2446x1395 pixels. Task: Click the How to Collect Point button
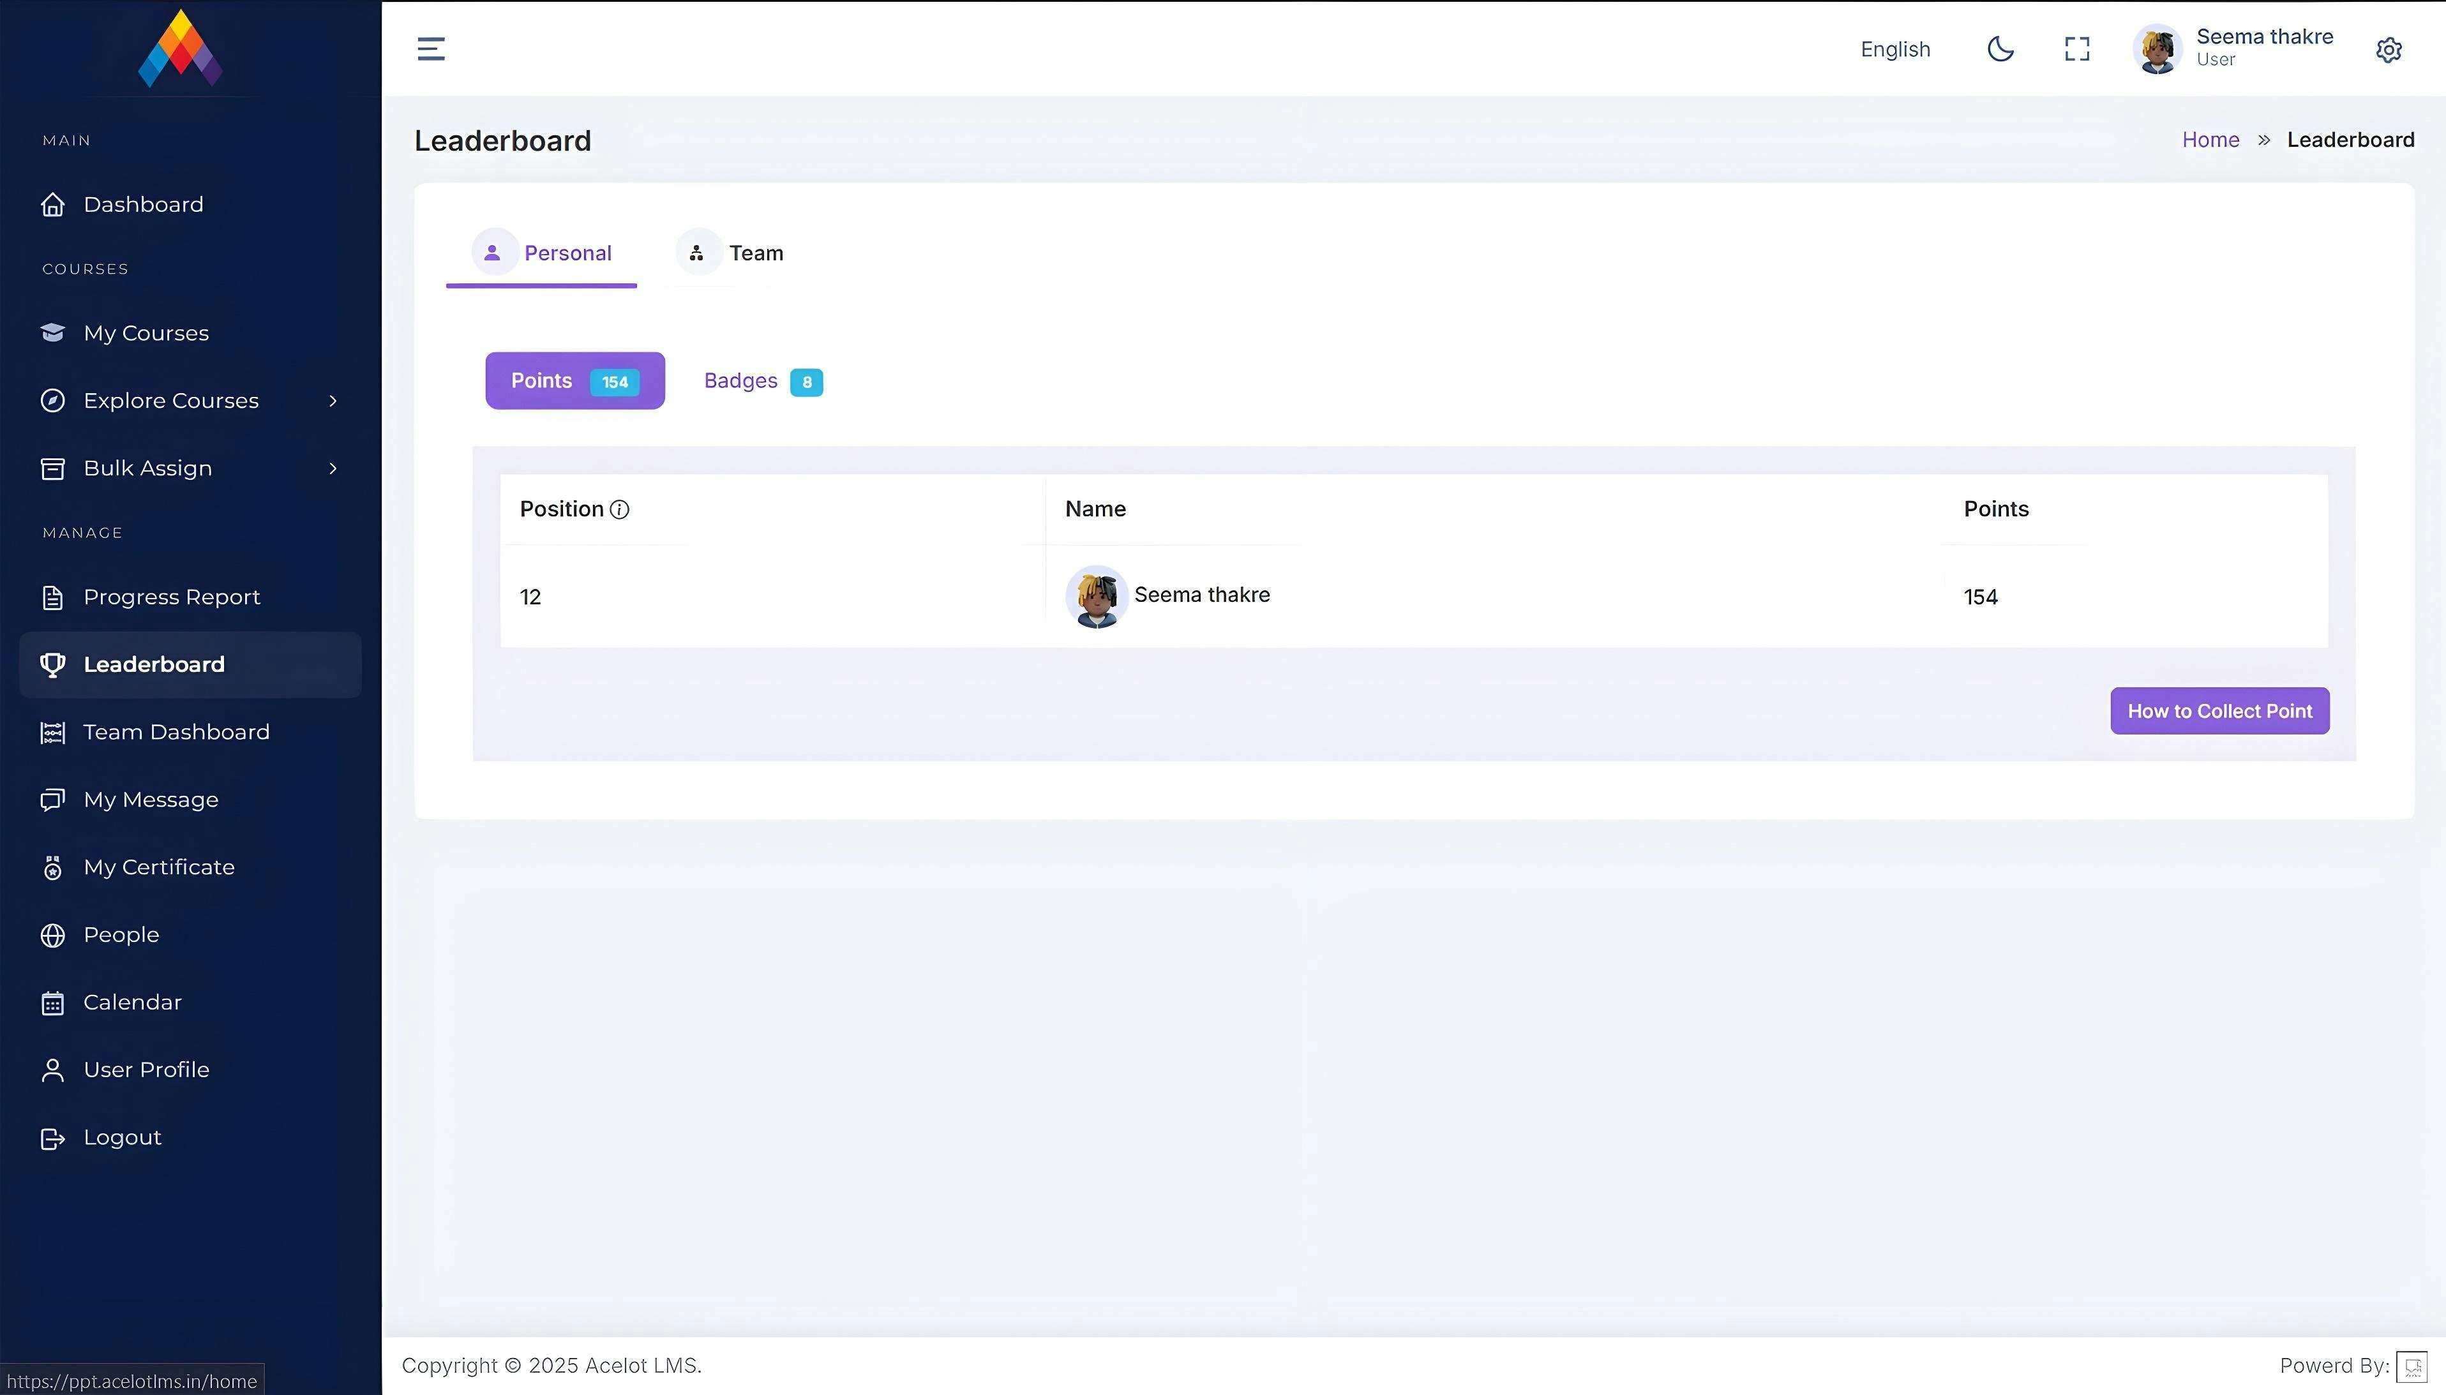click(x=2219, y=711)
